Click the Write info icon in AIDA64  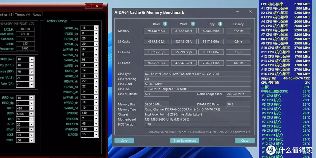point(193,24)
